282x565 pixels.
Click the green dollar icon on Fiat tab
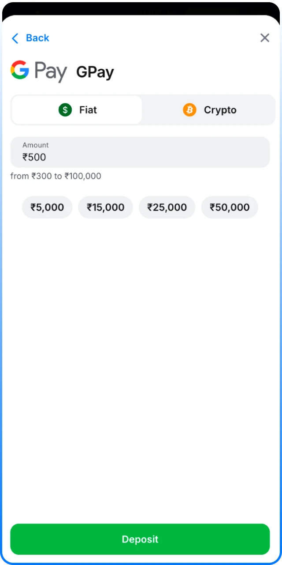pyautogui.click(x=65, y=109)
